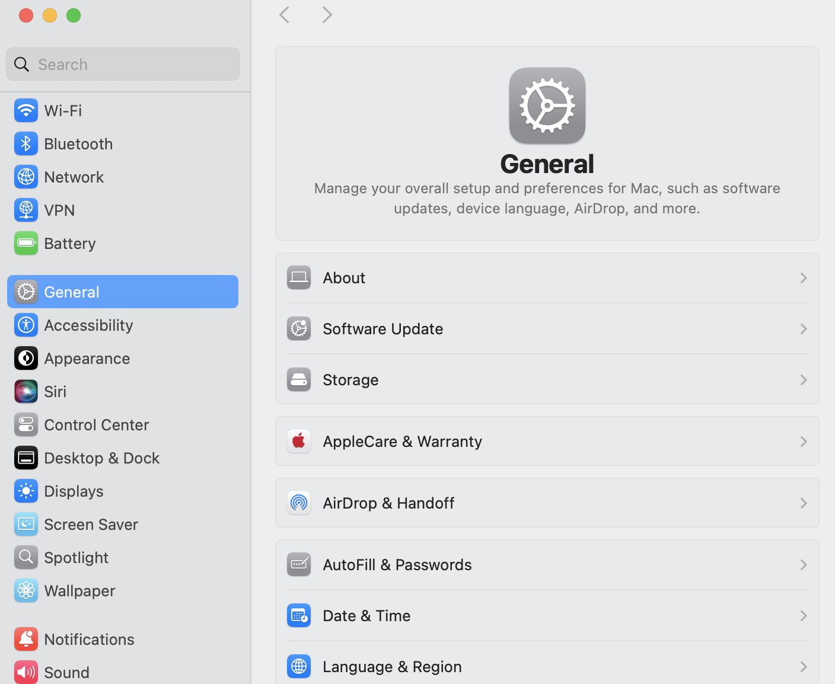Select the Displays sun icon

click(26, 491)
